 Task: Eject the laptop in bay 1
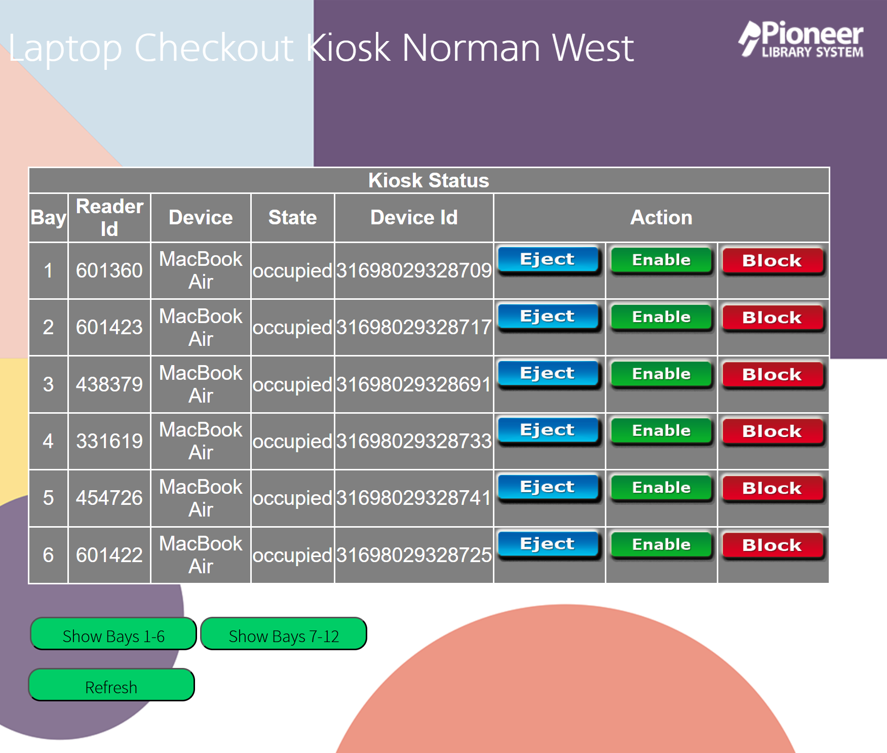tap(548, 260)
